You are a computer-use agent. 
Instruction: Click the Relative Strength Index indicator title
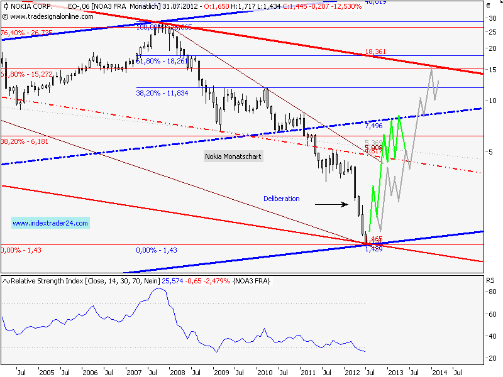point(48,281)
